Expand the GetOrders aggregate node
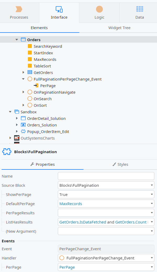The height and width of the screenshot is (272, 157). click(23, 72)
